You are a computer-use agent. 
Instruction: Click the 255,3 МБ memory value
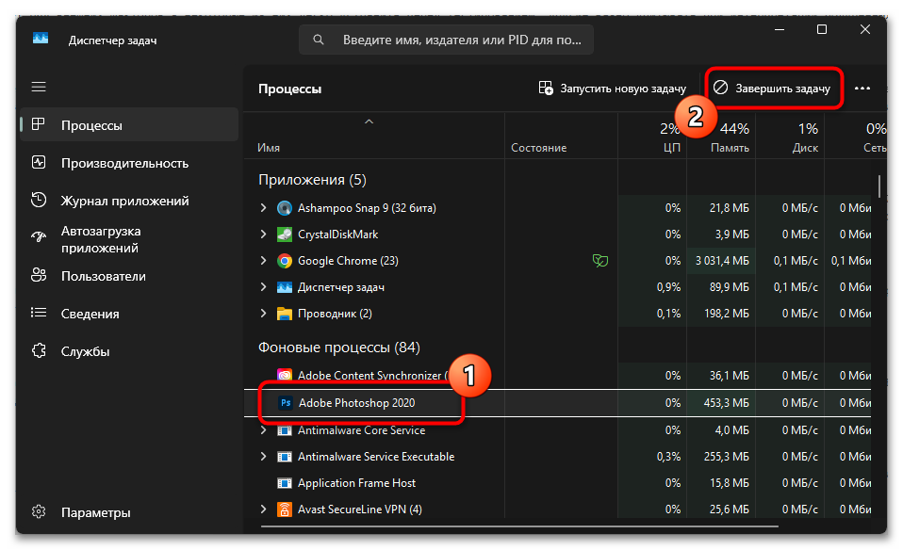(726, 457)
